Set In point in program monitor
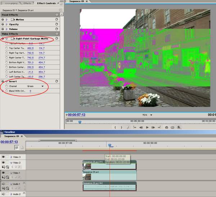 115,127
